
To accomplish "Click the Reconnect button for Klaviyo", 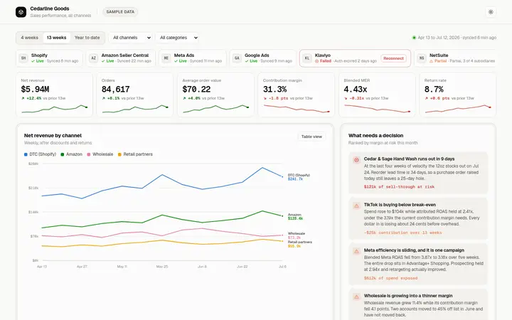I will tap(393, 58).
